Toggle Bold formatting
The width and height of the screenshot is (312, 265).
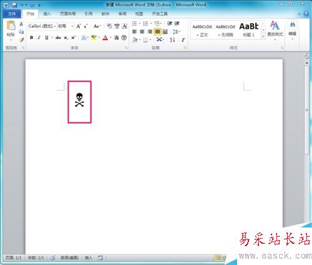tap(31, 37)
